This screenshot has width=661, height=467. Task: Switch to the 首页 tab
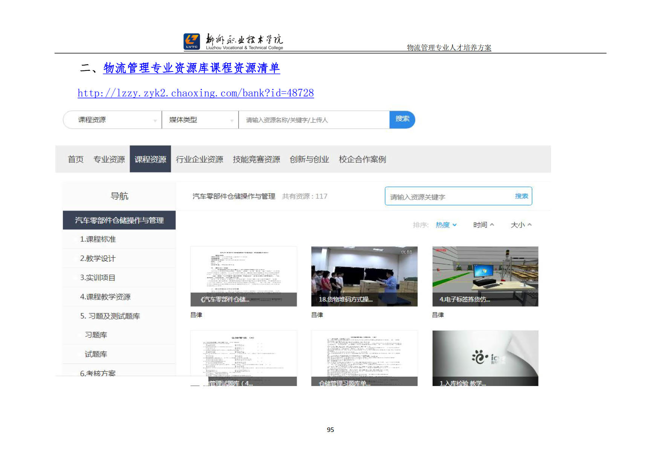[x=75, y=159]
